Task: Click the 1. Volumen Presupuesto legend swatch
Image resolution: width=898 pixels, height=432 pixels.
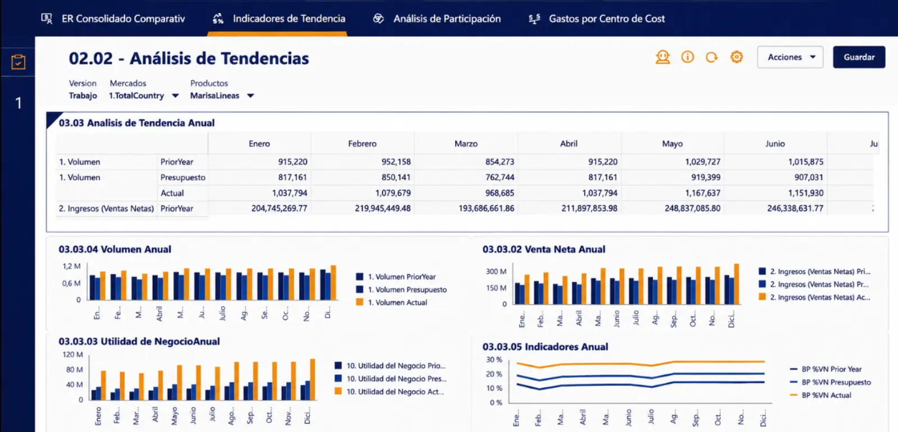Action: coord(360,290)
